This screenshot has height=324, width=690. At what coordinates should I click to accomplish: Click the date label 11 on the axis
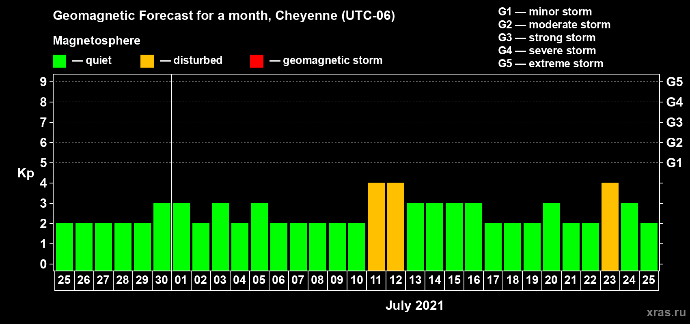click(376, 280)
